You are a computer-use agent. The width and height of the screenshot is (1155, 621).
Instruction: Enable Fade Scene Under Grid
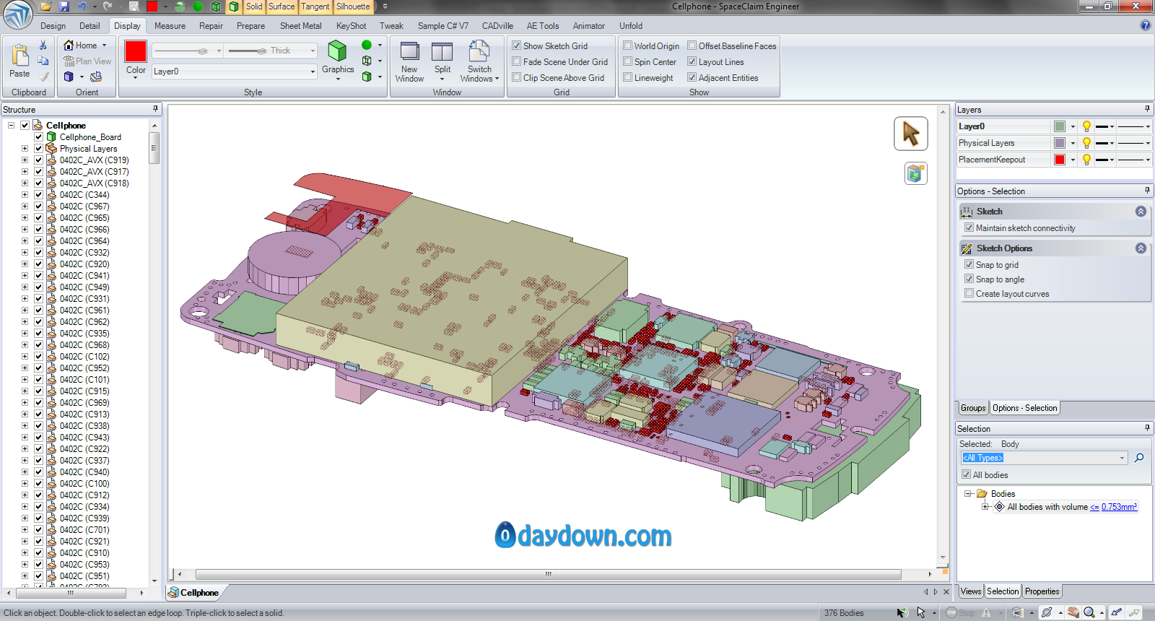517,61
